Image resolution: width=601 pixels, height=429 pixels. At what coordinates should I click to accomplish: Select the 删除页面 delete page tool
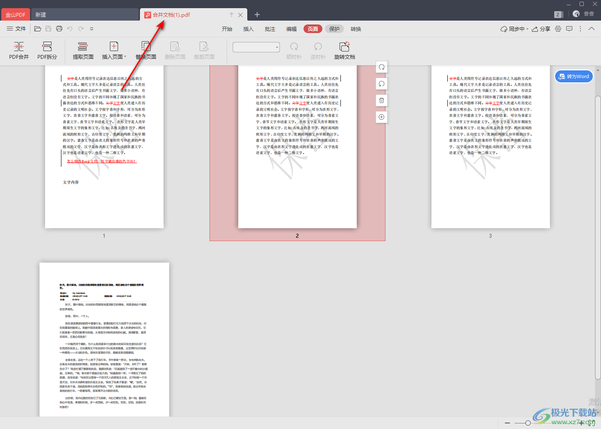[175, 51]
